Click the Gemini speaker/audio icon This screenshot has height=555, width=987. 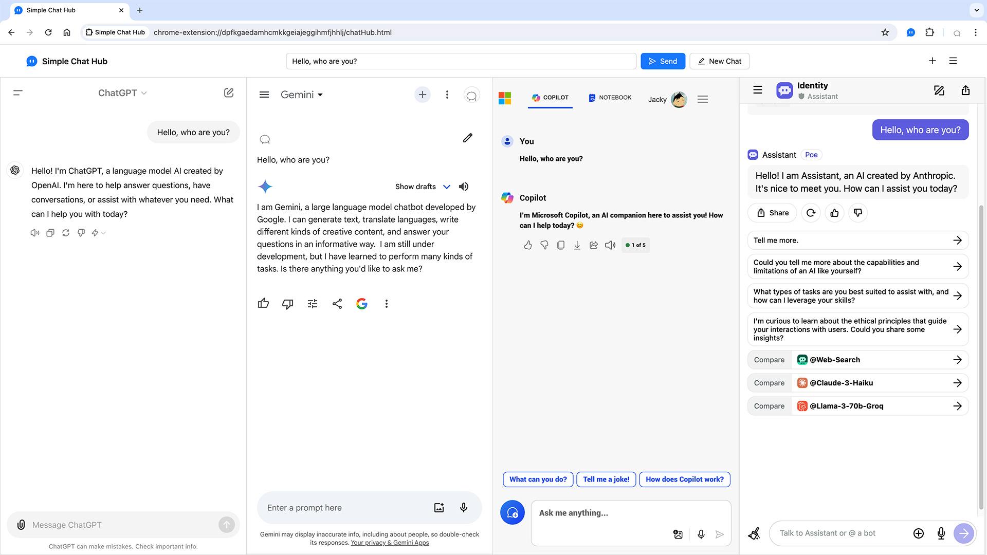(464, 187)
